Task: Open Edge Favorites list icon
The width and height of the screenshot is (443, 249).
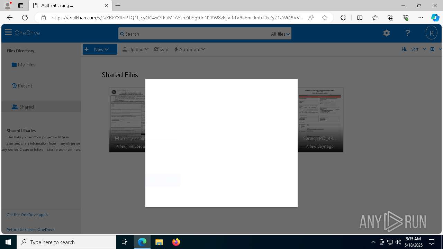Action: [375, 18]
